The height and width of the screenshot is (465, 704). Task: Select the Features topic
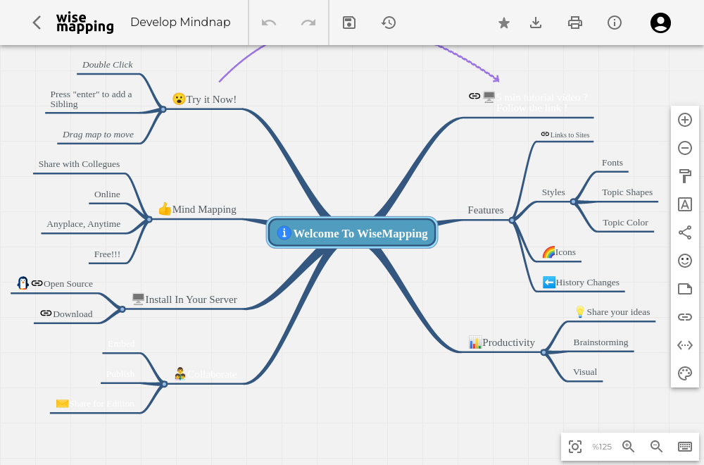pyautogui.click(x=485, y=210)
